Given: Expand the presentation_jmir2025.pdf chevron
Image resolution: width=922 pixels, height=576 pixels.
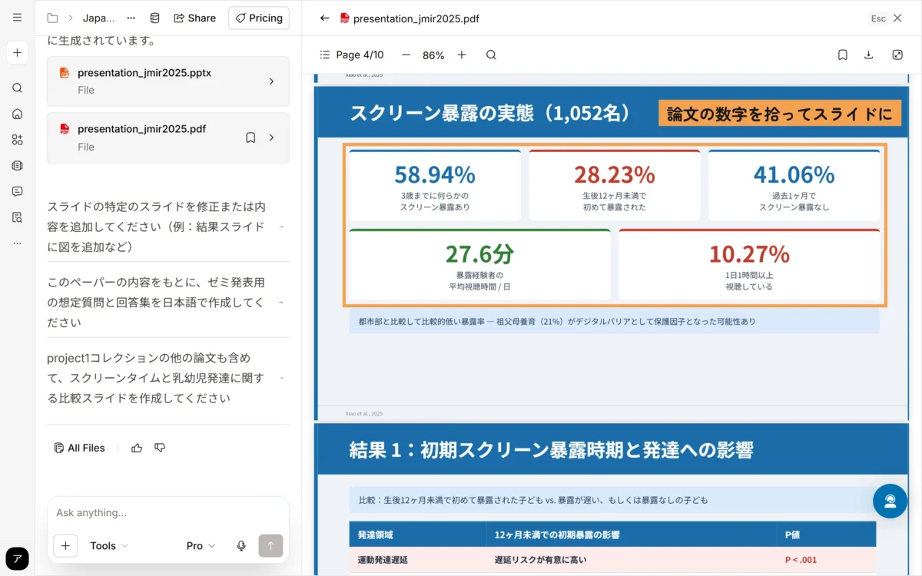Looking at the screenshot, I should coord(271,137).
